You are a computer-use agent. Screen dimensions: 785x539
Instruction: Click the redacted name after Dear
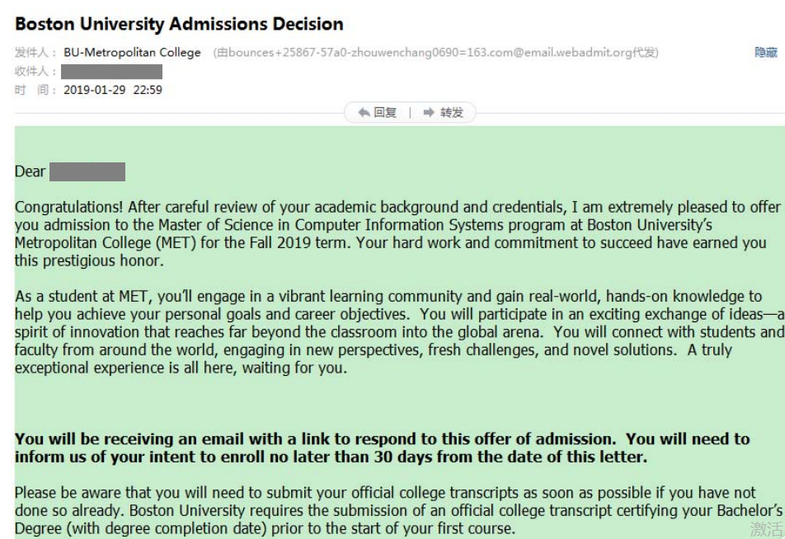pyautogui.click(x=87, y=171)
